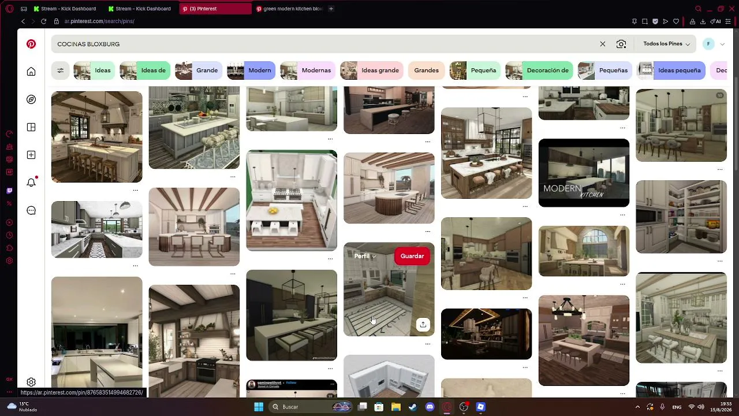Open the browser downloads icon

tap(703, 21)
